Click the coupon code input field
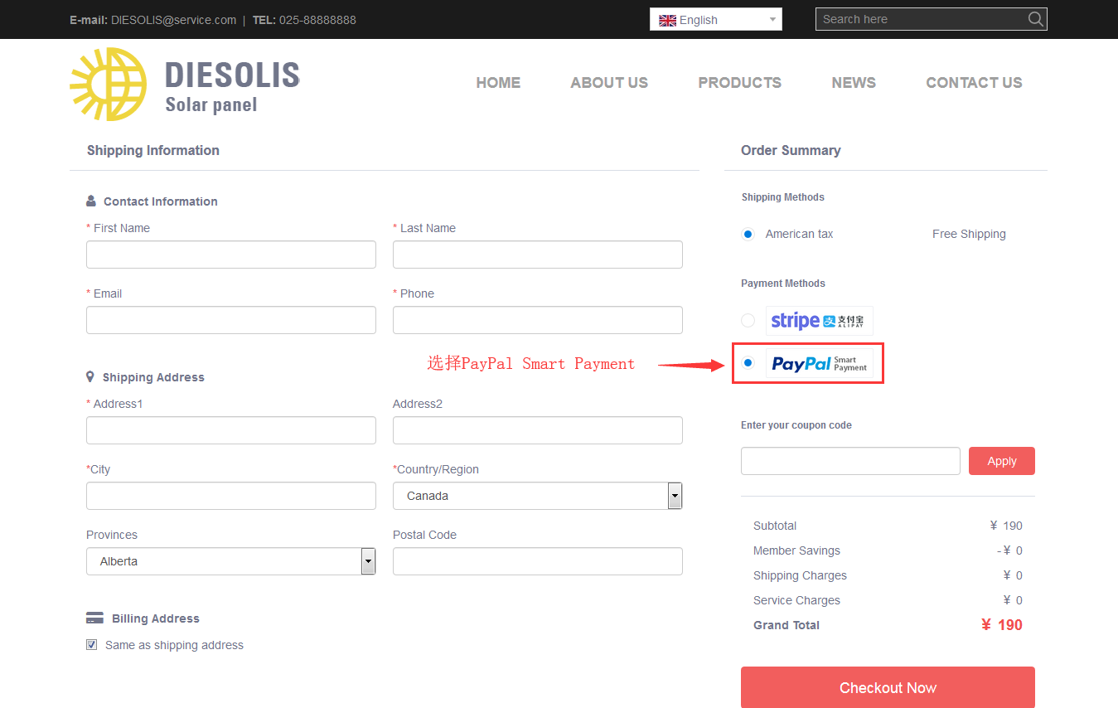This screenshot has width=1118, height=708. 850,461
